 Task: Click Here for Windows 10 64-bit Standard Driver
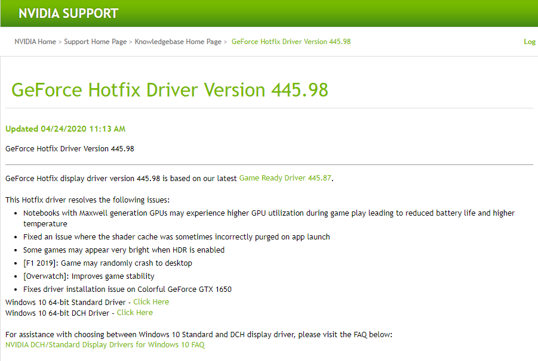(151, 302)
